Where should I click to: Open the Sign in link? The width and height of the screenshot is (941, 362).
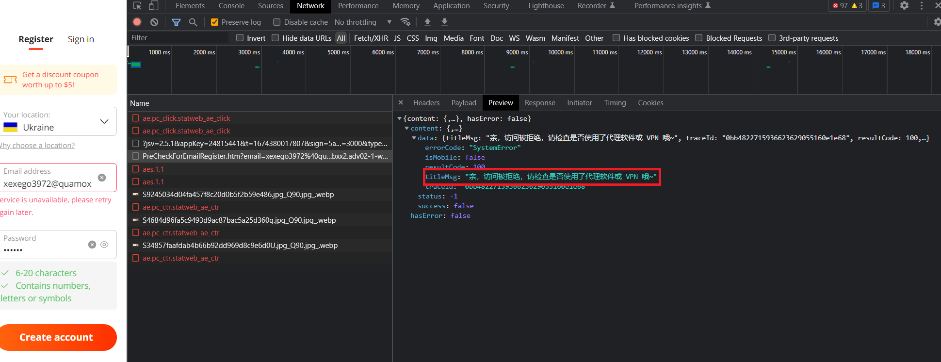[x=81, y=39]
